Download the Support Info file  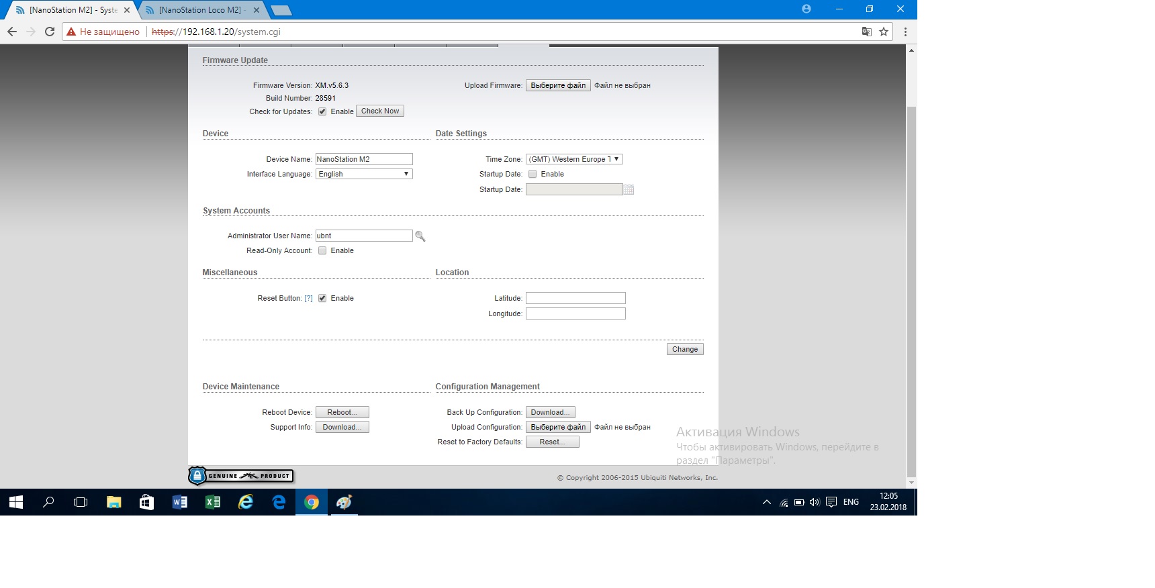(342, 427)
